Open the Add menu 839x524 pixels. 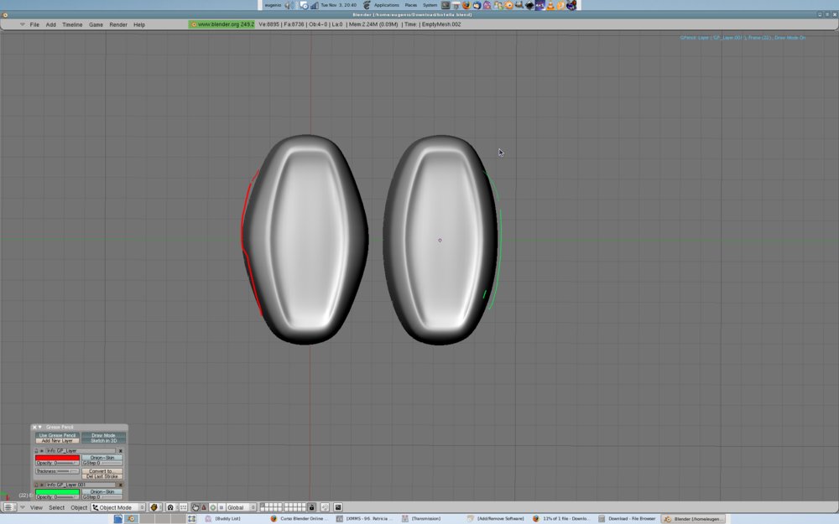pyautogui.click(x=51, y=24)
